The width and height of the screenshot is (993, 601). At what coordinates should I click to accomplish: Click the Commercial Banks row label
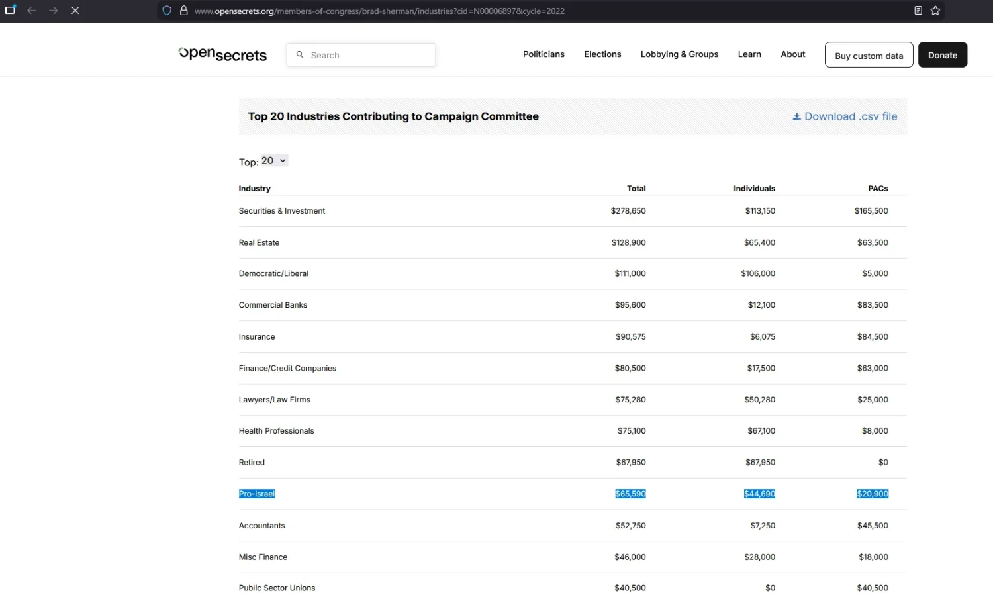pyautogui.click(x=273, y=305)
